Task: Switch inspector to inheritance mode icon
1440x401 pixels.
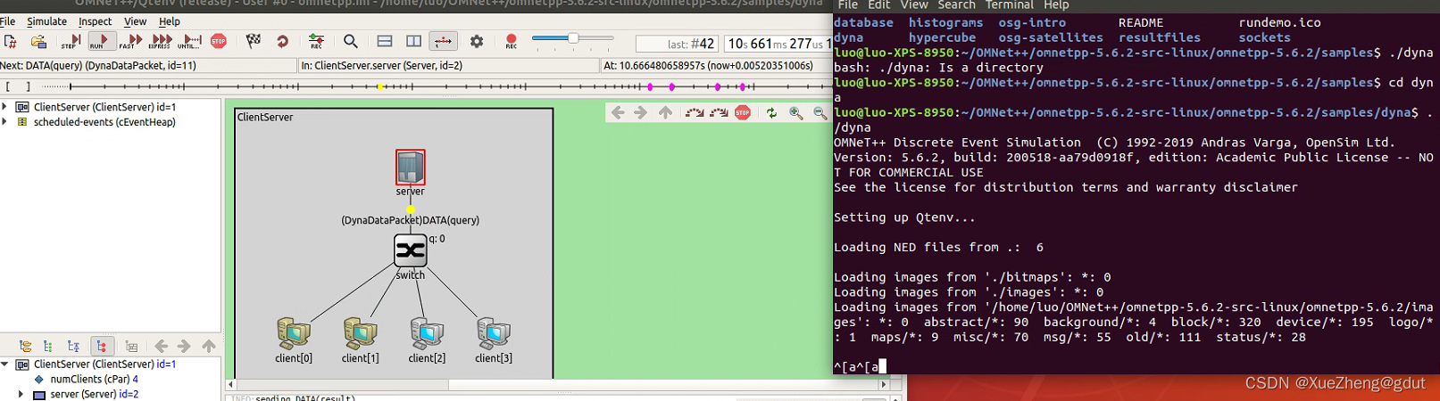Action: [x=73, y=347]
